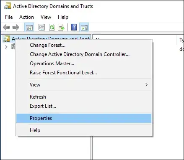184x160 pixels.
Task: Click Export List... in the context menu
Action: pyautogui.click(x=84, y=106)
